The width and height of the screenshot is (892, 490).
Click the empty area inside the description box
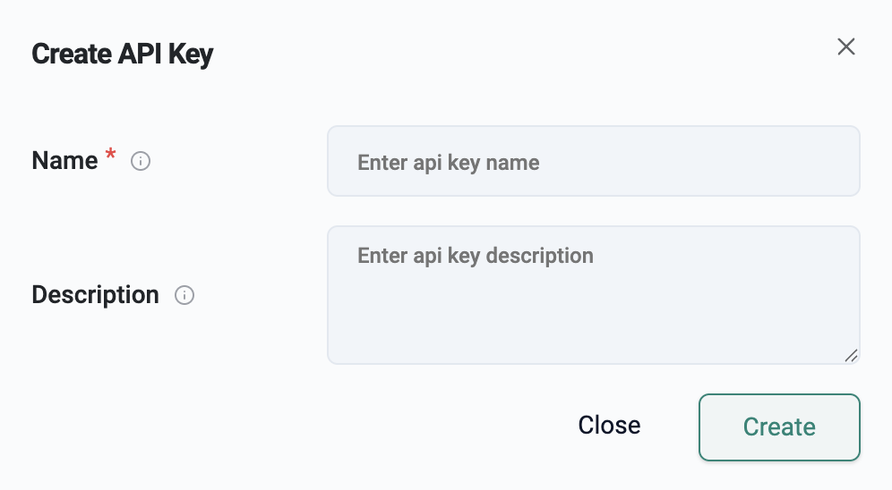[593, 317]
